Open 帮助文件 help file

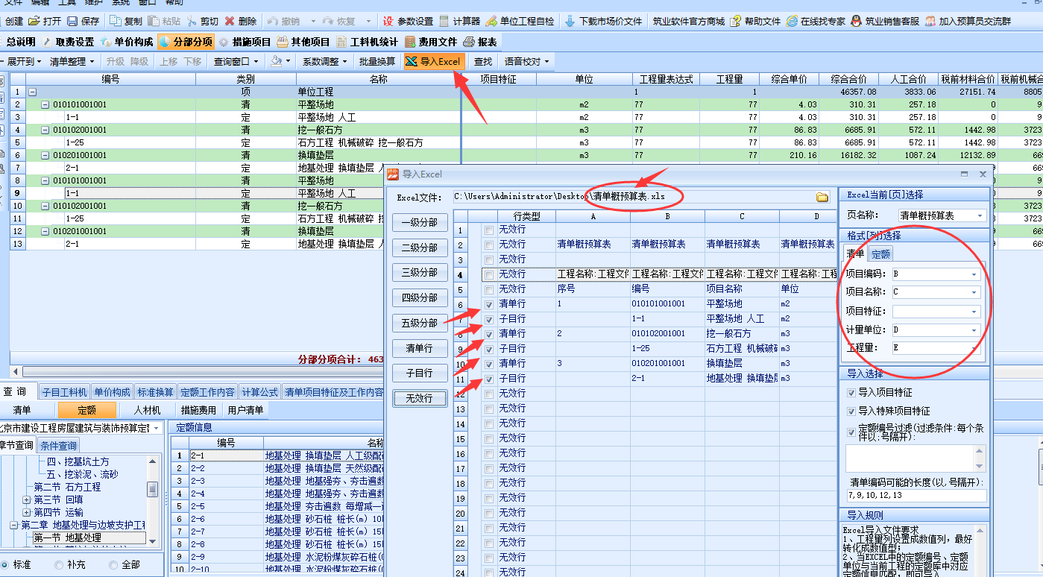[756, 21]
